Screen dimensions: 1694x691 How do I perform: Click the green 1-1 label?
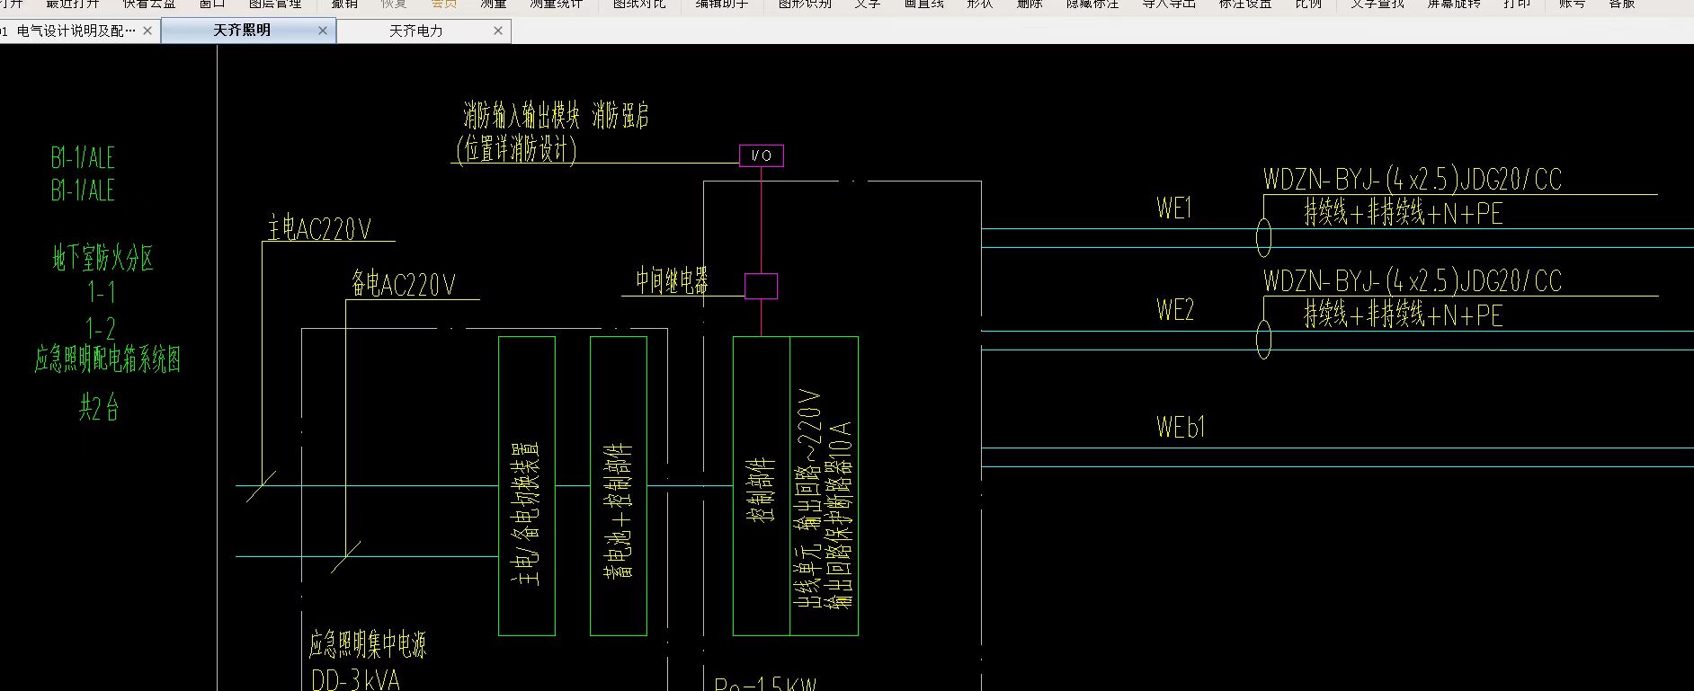pyautogui.click(x=102, y=292)
